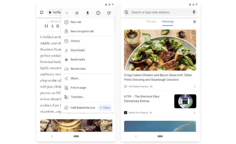236x144 pixels.
Task: Follow Half Baked Harvest site
Action: coord(105,108)
